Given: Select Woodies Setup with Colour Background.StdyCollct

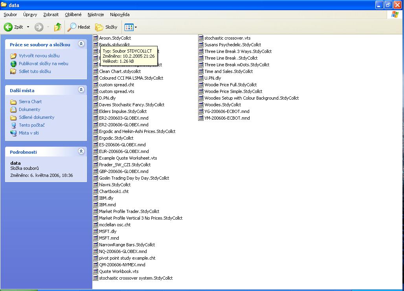Looking at the screenshot, I should (252, 98).
